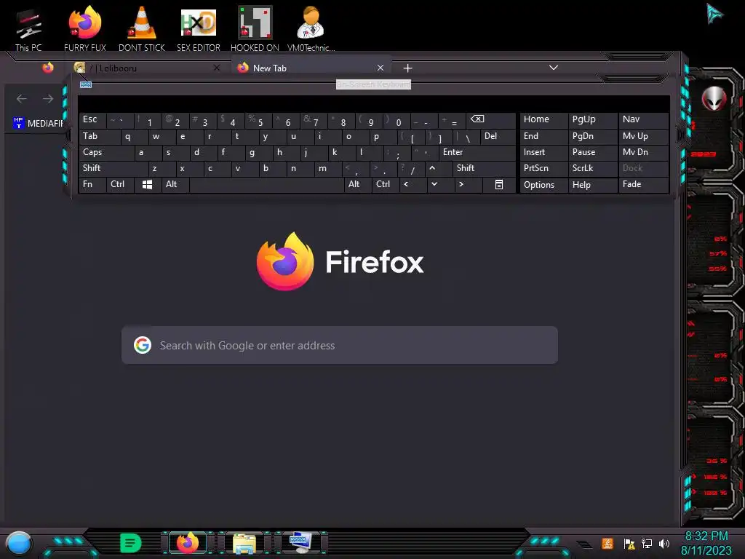Switch to Firefox on the taskbar
Viewport: 745px width, 559px height.
(188, 542)
